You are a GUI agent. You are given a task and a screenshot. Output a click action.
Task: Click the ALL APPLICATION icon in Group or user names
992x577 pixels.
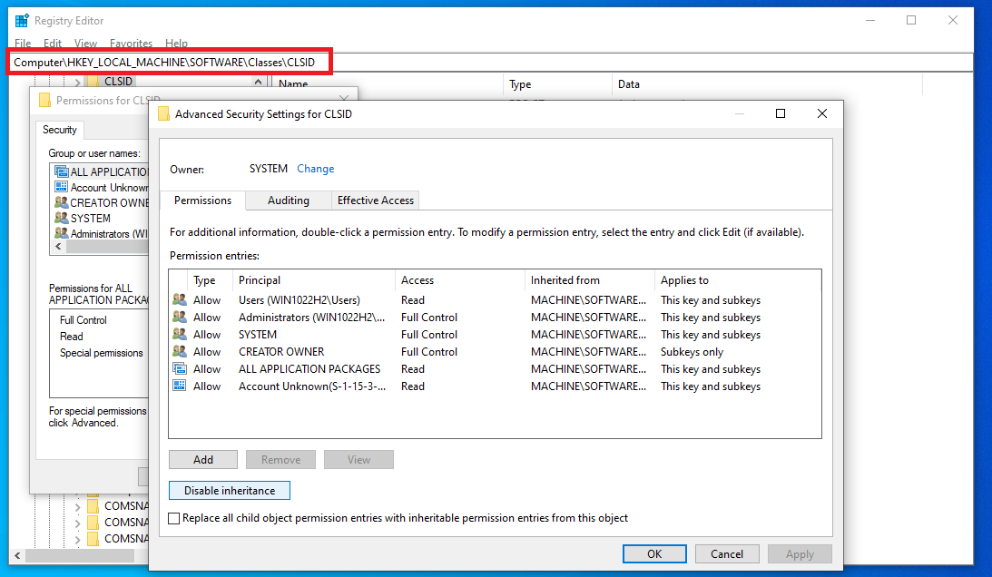pos(62,171)
